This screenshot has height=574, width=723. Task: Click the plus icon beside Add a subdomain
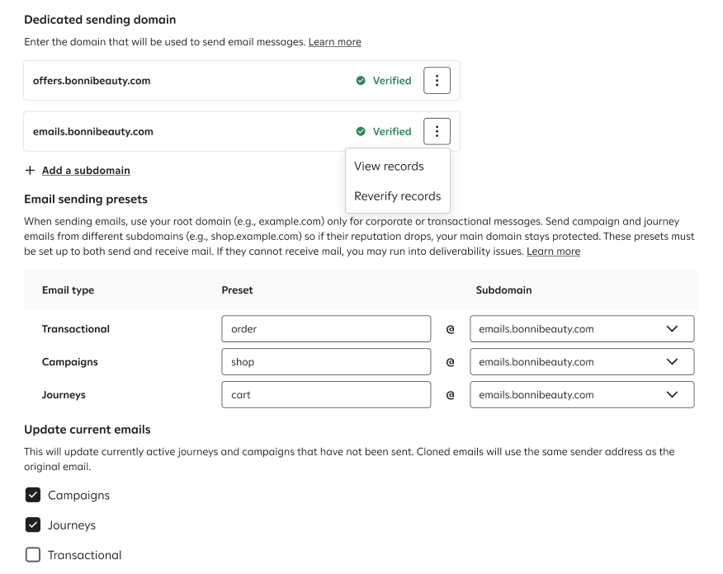click(x=31, y=171)
